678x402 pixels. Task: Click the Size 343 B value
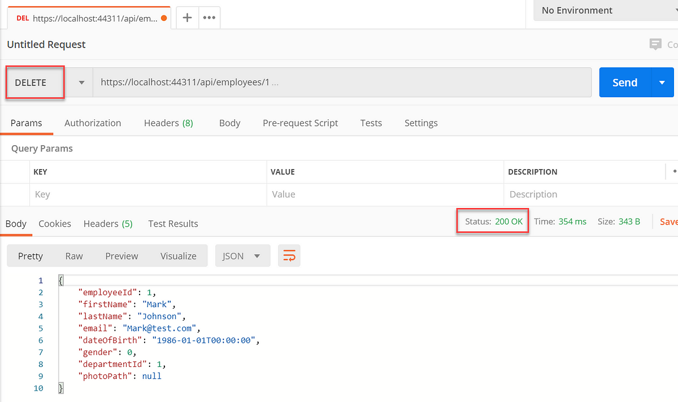coord(629,222)
